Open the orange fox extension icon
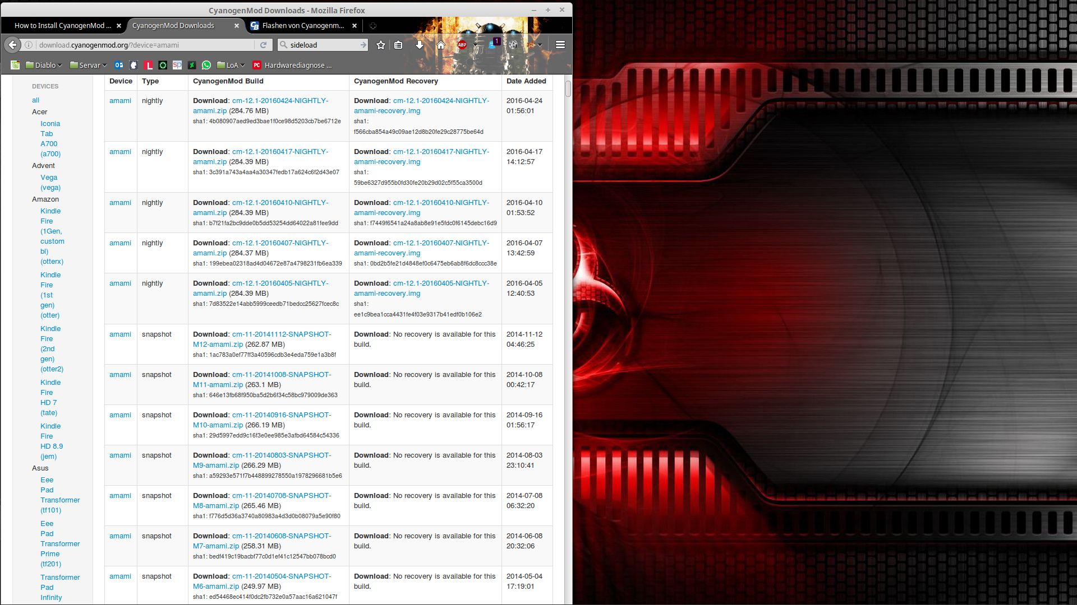Image resolution: width=1077 pixels, height=605 pixels. click(531, 45)
